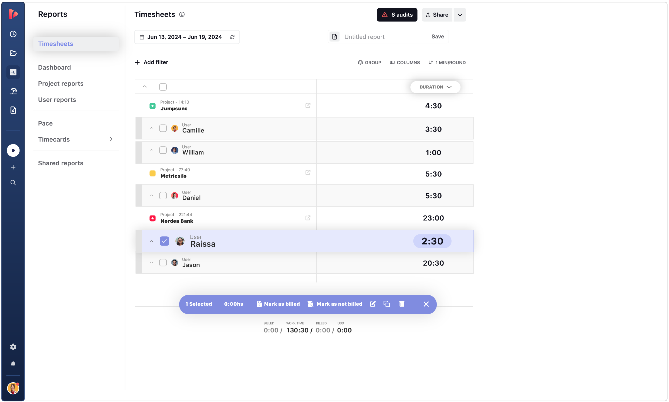The image size is (669, 402).
Task: Click Mark as billed
Action: pyautogui.click(x=278, y=304)
